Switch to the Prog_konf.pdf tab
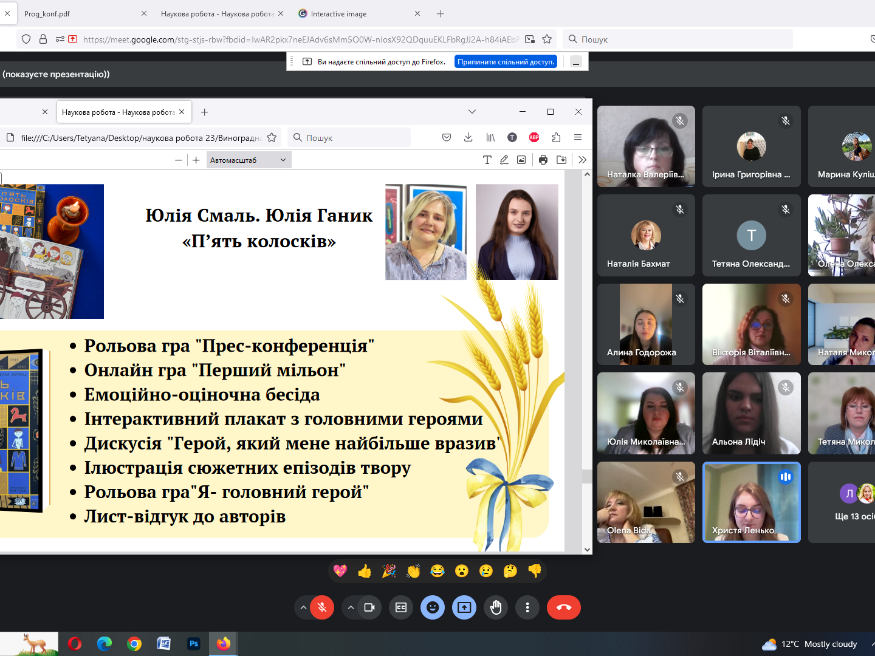 [73, 13]
